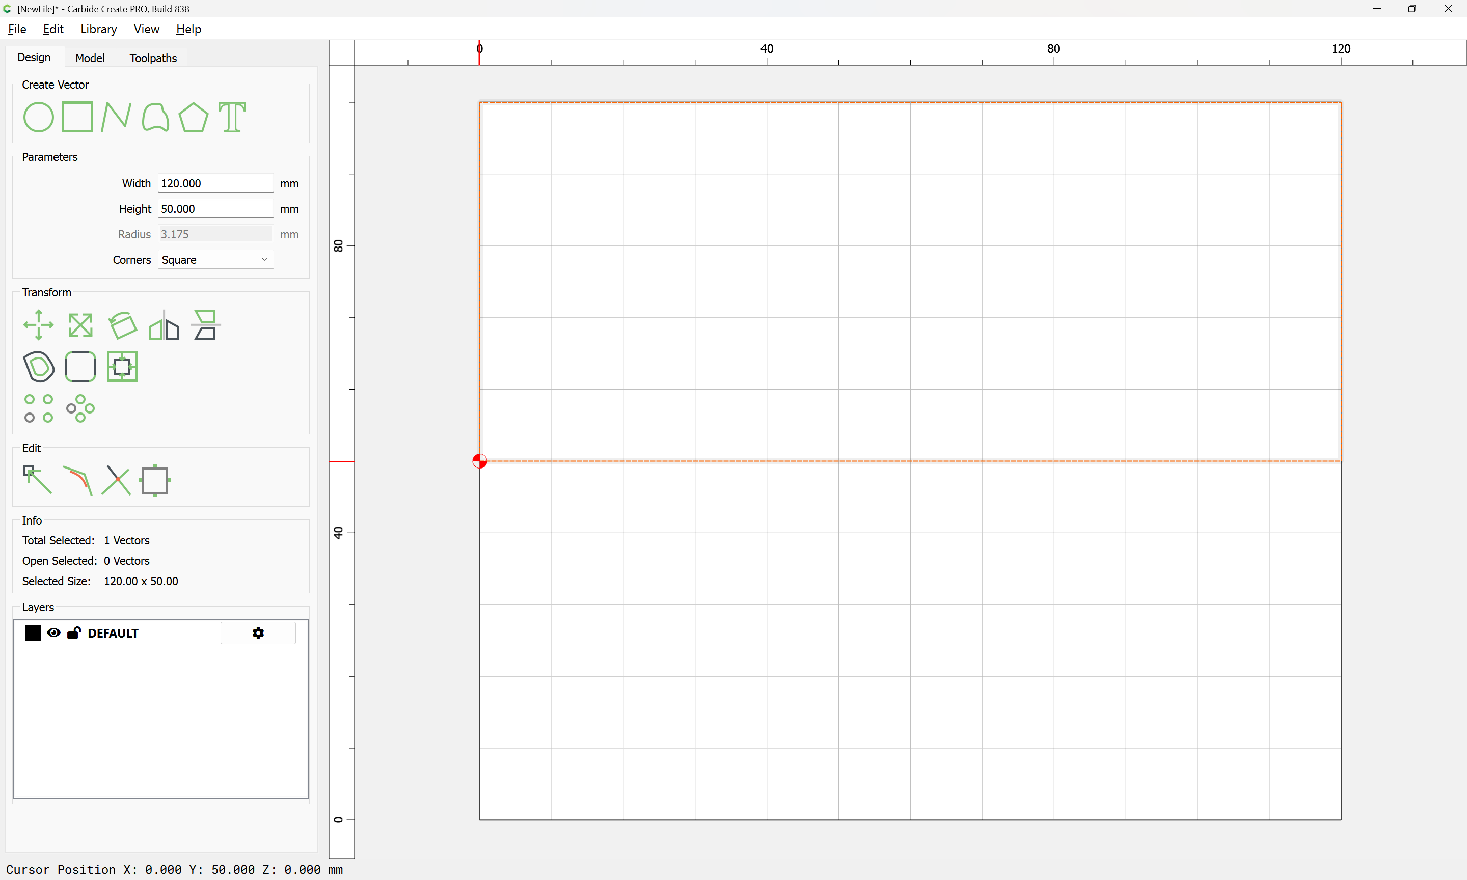Switch to the Toolpaths tab
The image size is (1467, 880).
(x=153, y=58)
